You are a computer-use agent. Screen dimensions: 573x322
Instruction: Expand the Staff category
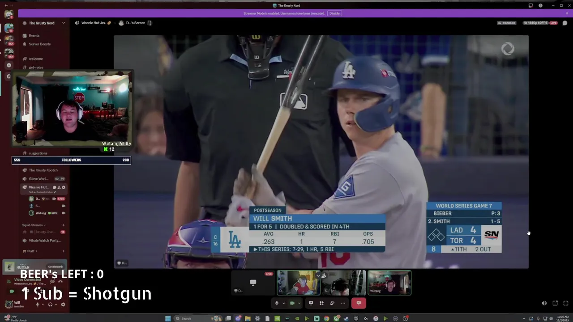(x=30, y=251)
